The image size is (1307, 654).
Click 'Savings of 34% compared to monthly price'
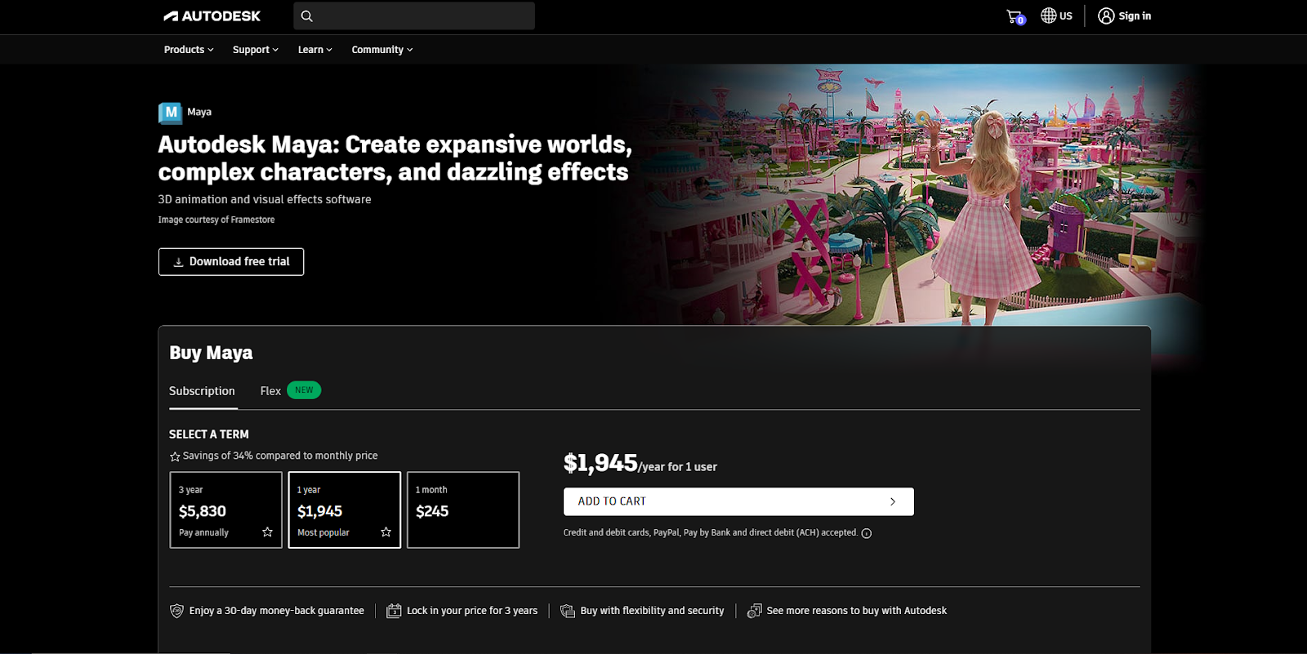280,456
